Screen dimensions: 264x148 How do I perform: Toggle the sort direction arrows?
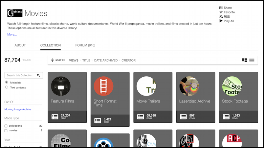click(52, 60)
